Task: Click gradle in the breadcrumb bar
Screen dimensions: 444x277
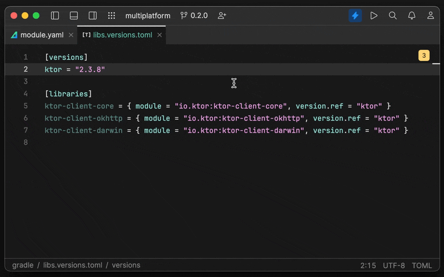Action: pyautogui.click(x=23, y=265)
